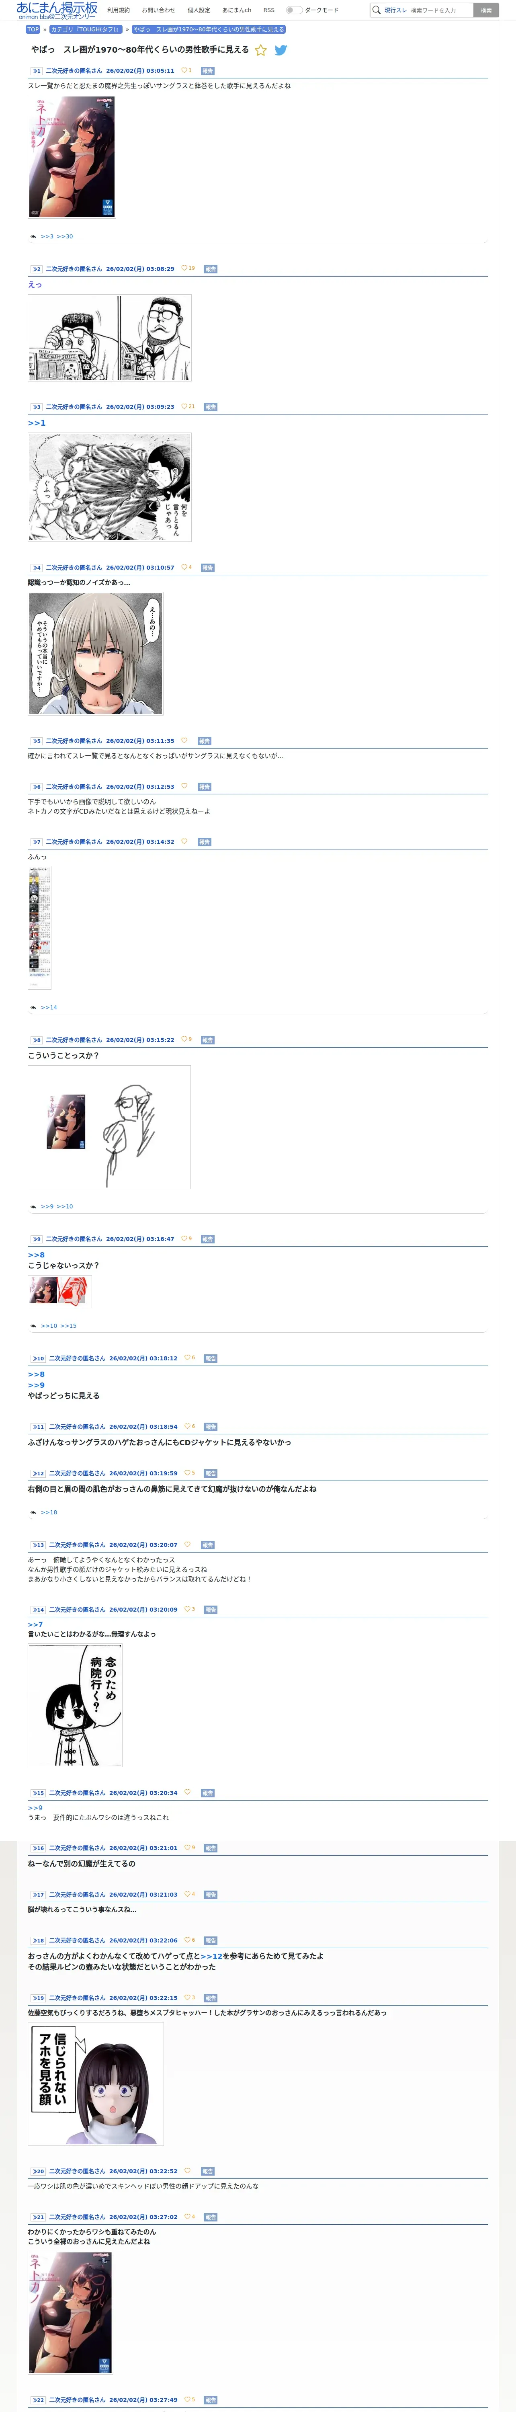
Task: Toggle the ダークモード switch
Action: [x=294, y=10]
